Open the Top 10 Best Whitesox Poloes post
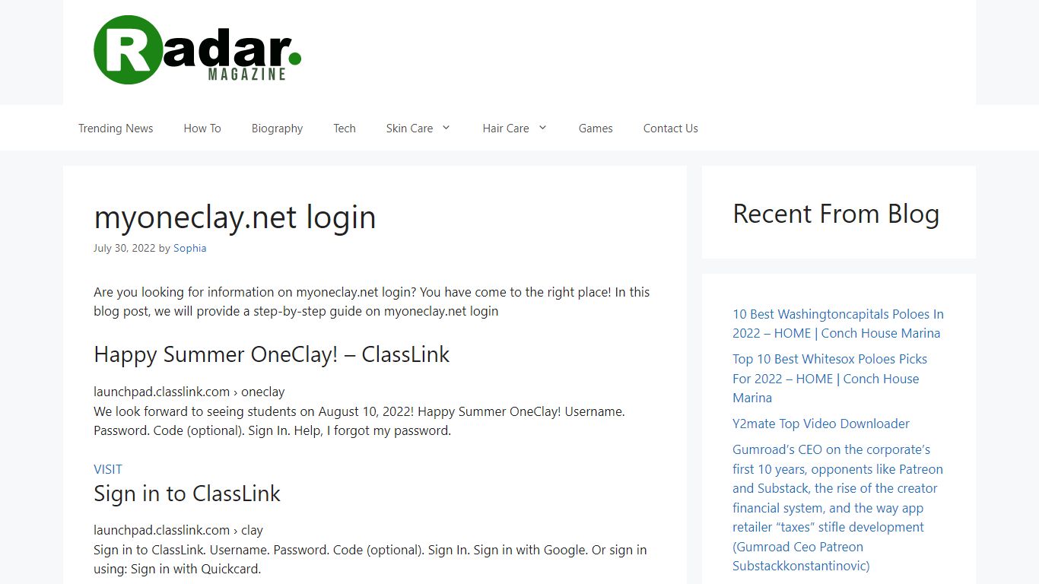This screenshot has width=1039, height=584. tap(830, 378)
